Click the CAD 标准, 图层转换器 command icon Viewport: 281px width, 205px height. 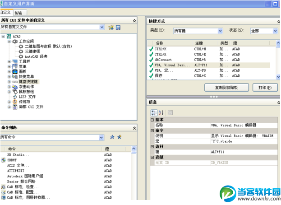3,197
